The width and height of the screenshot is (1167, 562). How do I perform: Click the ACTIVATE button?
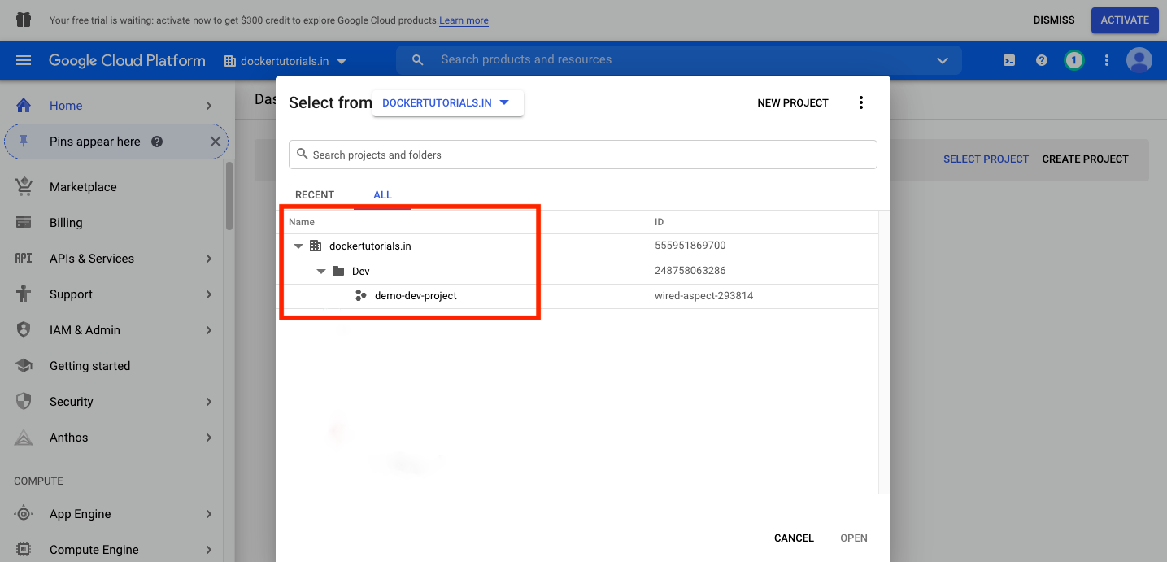[x=1125, y=20]
